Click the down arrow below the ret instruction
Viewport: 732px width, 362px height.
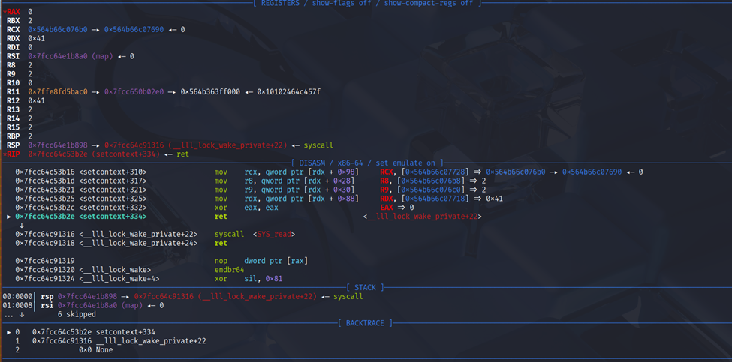[20, 224]
